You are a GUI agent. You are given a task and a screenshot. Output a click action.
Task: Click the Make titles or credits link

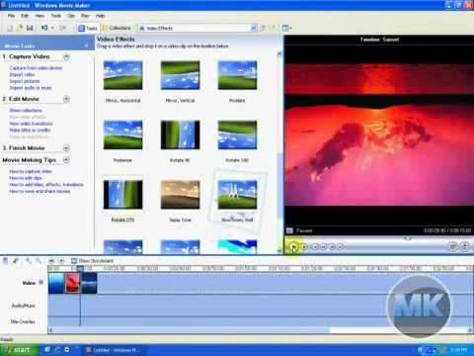pos(30,130)
